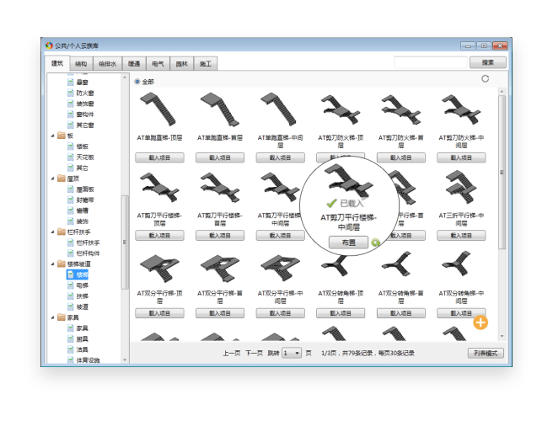Select the 楼板 tree item
The width and height of the screenshot is (553, 421).
click(x=82, y=147)
